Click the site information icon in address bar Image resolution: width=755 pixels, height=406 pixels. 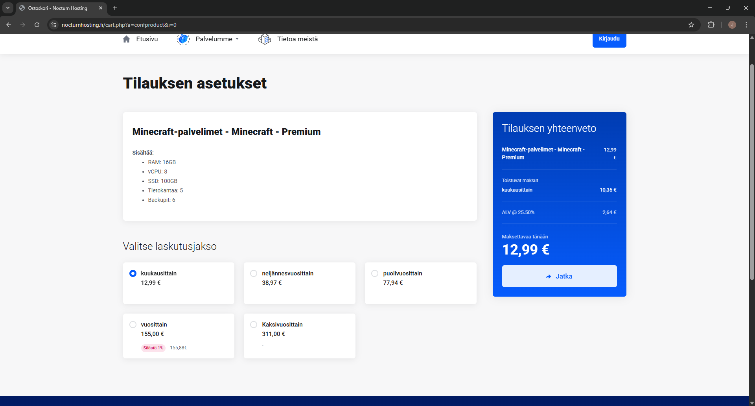coord(53,25)
